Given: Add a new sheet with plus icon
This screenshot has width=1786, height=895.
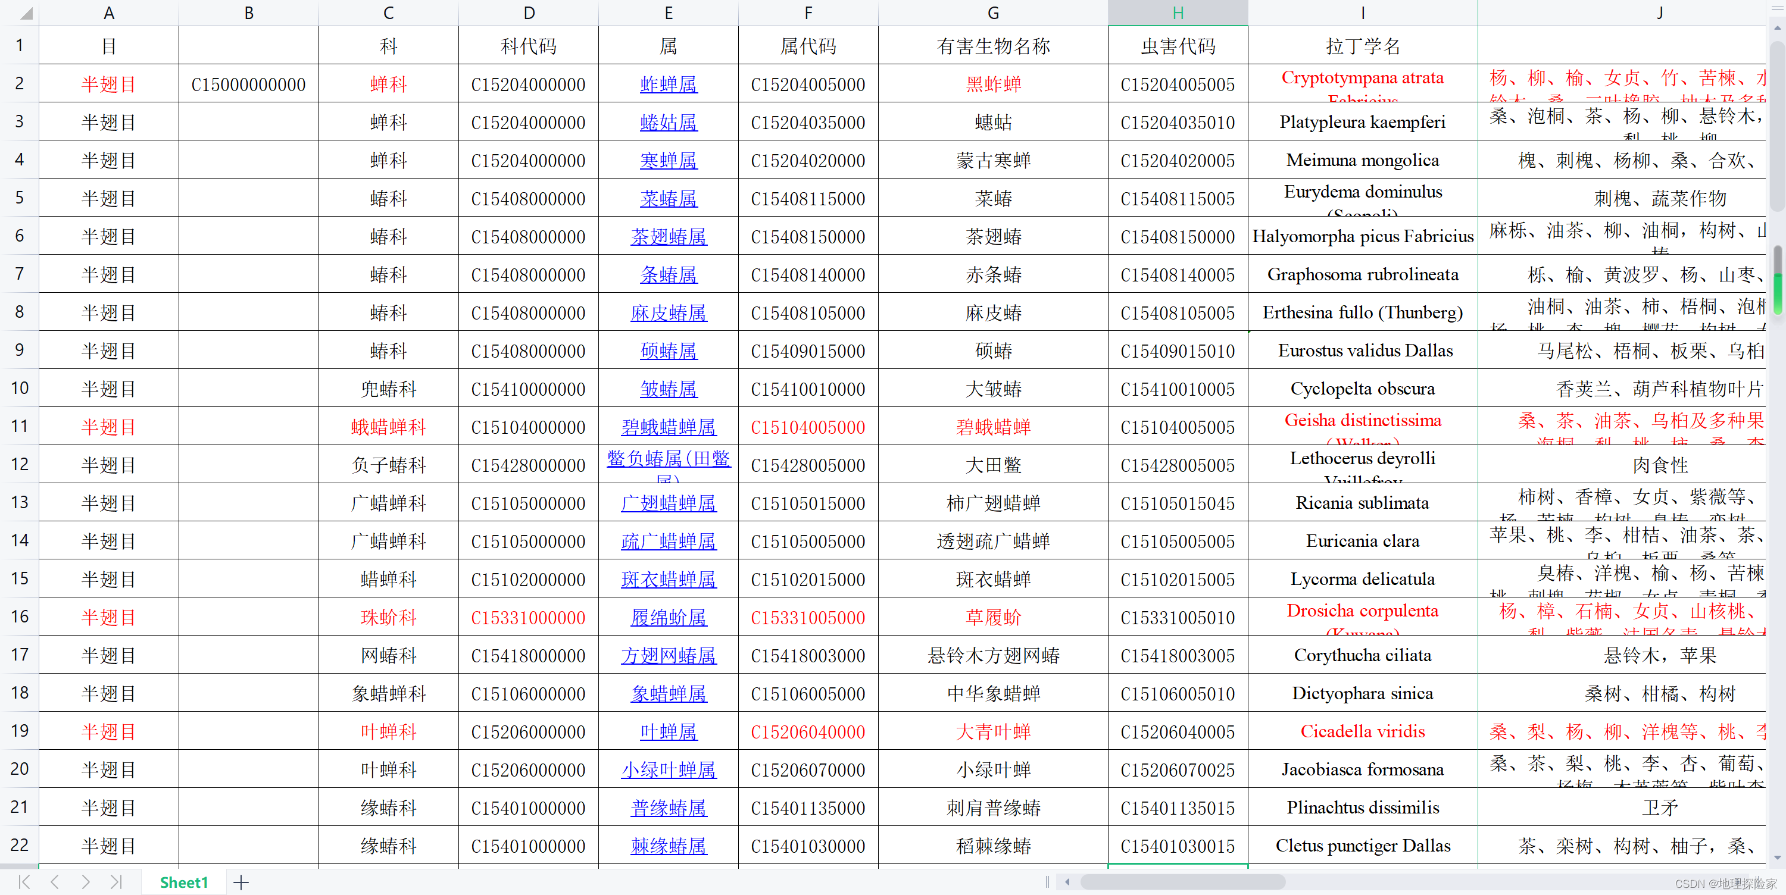Looking at the screenshot, I should [x=241, y=883].
